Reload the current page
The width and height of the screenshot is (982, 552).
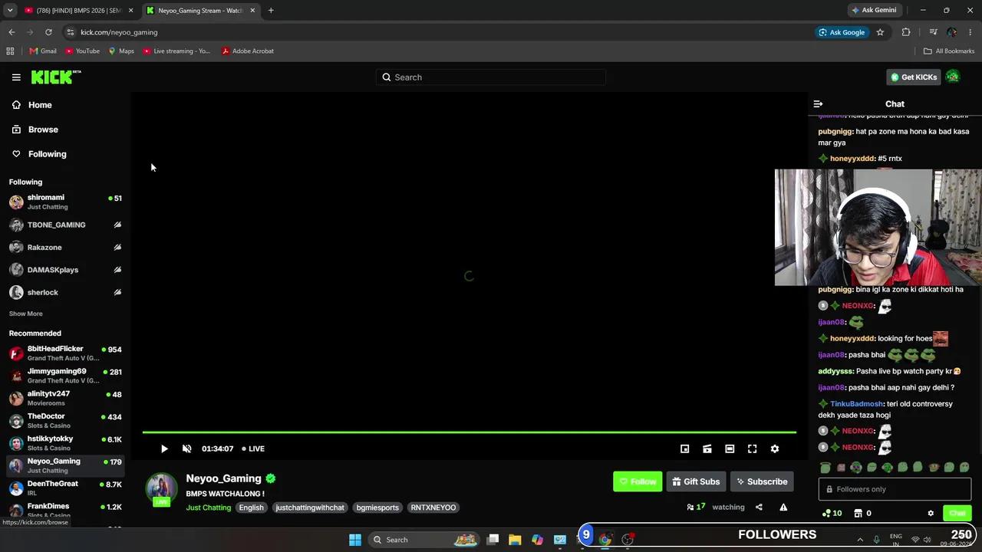click(x=48, y=32)
